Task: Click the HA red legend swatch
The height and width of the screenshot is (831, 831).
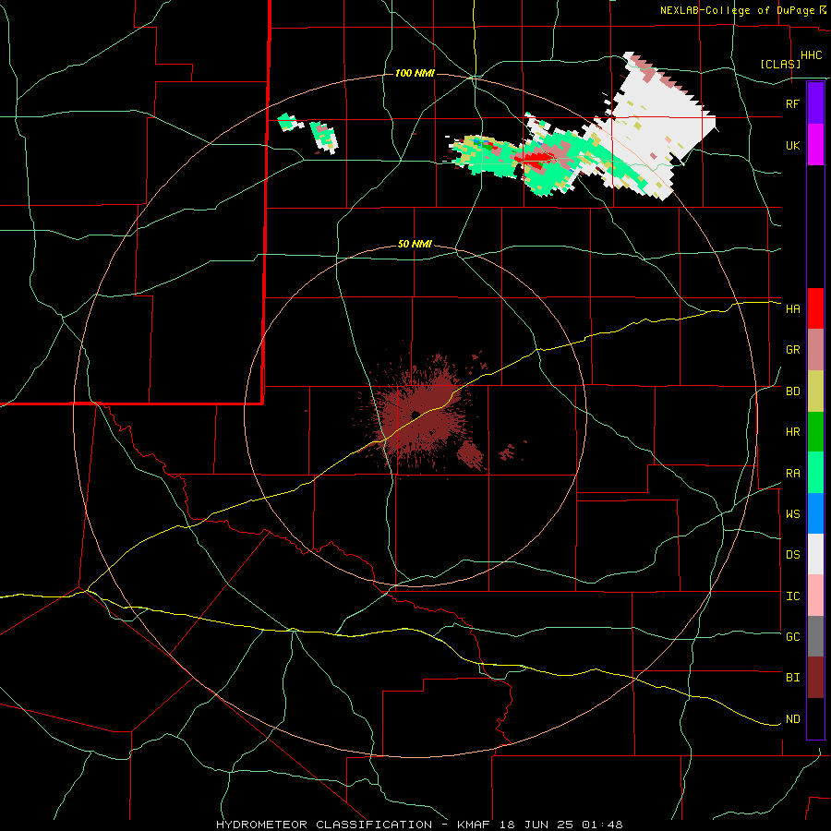Action: (815, 308)
